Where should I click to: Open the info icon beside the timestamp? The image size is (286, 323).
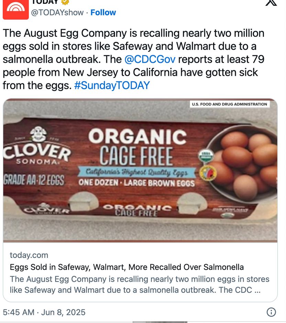pyautogui.click(x=271, y=312)
